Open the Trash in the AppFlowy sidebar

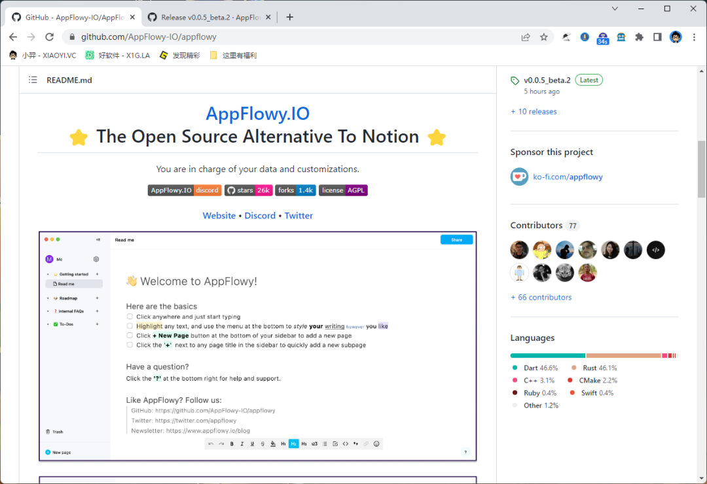point(54,432)
